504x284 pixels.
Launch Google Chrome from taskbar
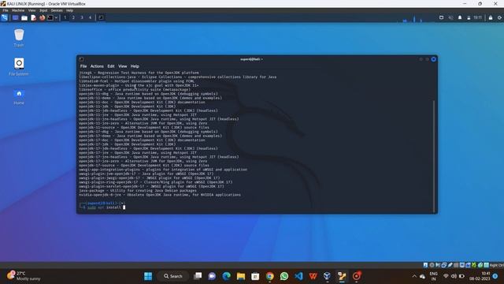click(269, 276)
